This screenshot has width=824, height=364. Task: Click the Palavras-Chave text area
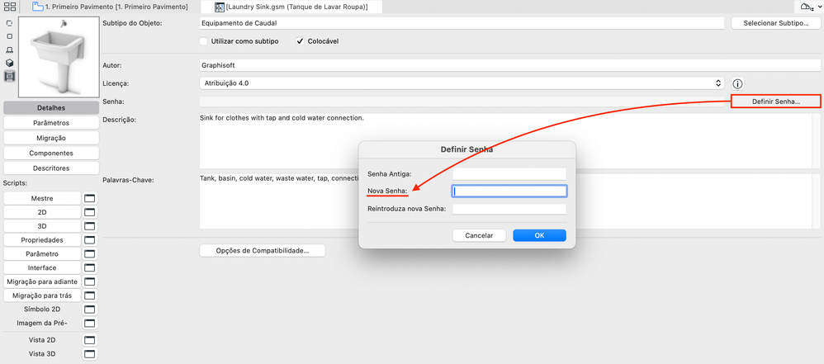tap(509, 201)
